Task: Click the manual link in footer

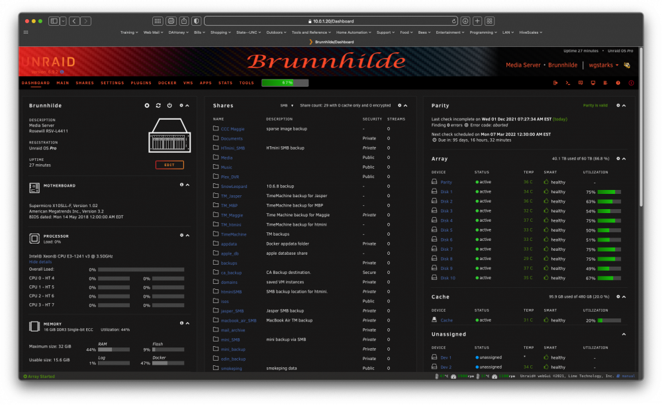Action: 628,376
